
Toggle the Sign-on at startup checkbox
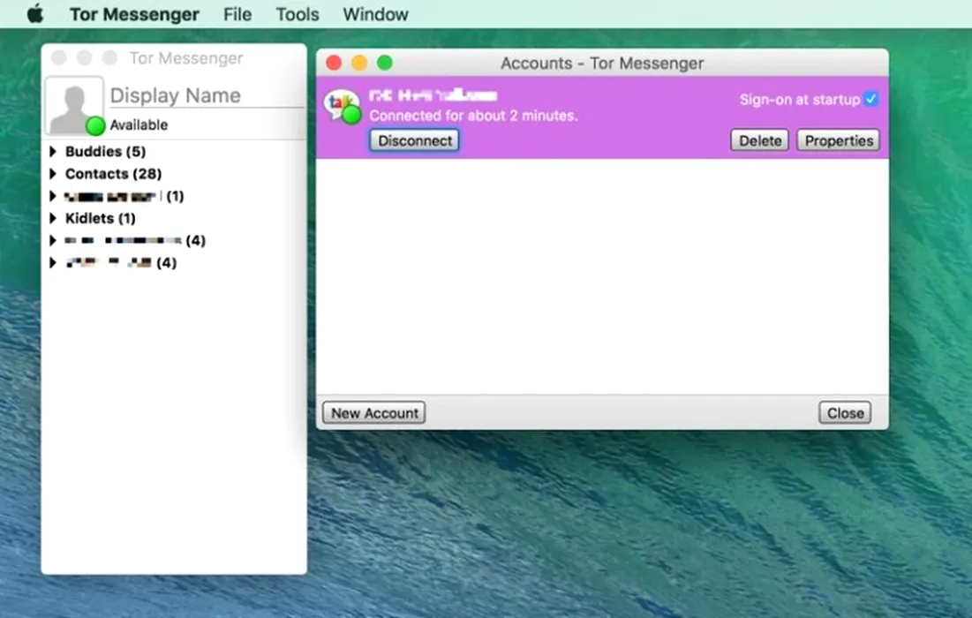tap(871, 100)
